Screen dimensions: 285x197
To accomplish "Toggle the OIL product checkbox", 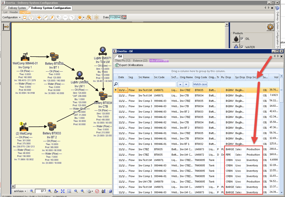I will tap(242, 39).
